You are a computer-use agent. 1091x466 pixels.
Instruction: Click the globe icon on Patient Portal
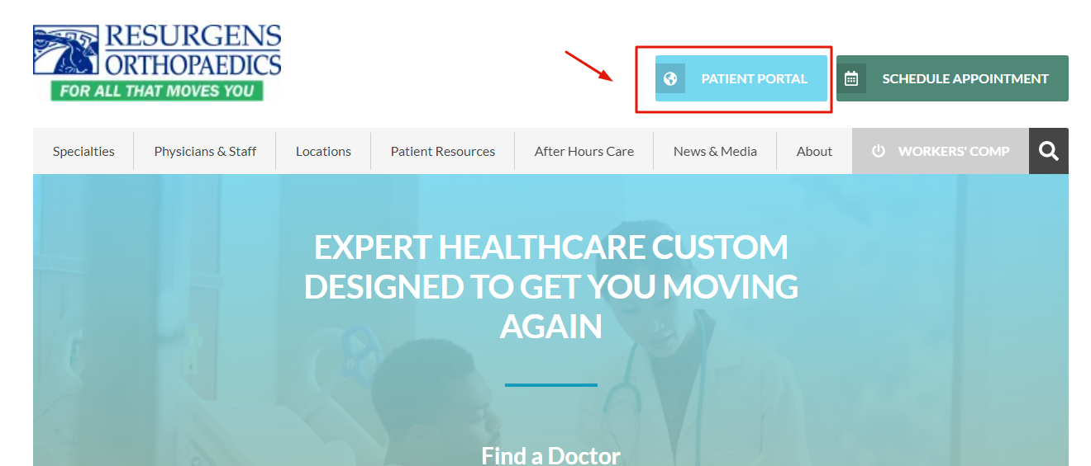(x=670, y=78)
